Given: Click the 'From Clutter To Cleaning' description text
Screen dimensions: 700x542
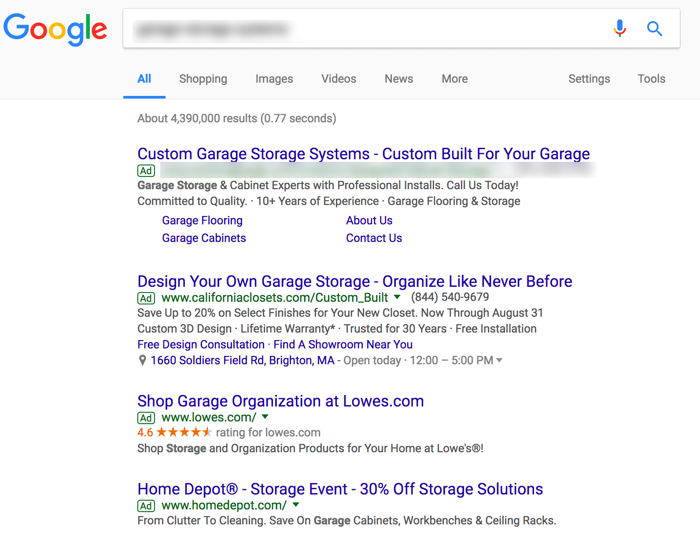Looking at the screenshot, I should [x=347, y=520].
